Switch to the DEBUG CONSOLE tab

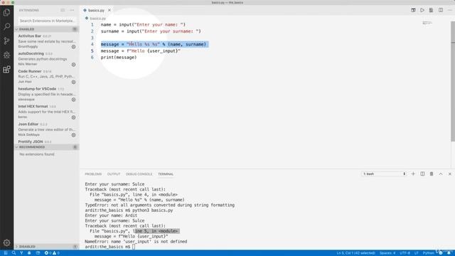click(x=139, y=174)
